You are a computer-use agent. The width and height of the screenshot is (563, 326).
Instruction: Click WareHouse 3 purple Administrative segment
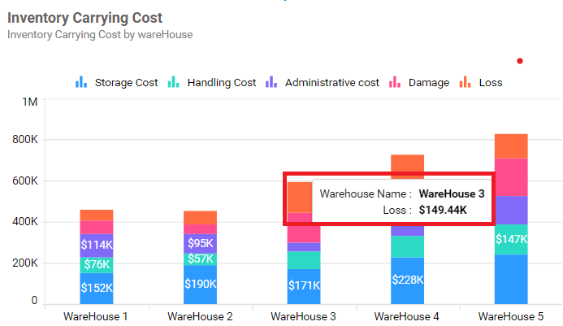(304, 247)
